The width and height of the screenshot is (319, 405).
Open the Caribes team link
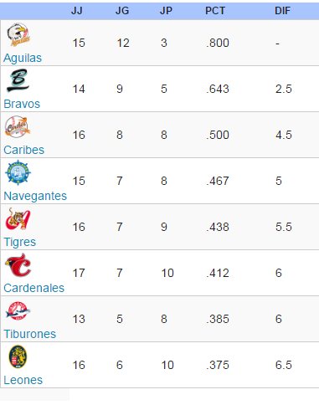[23, 150]
